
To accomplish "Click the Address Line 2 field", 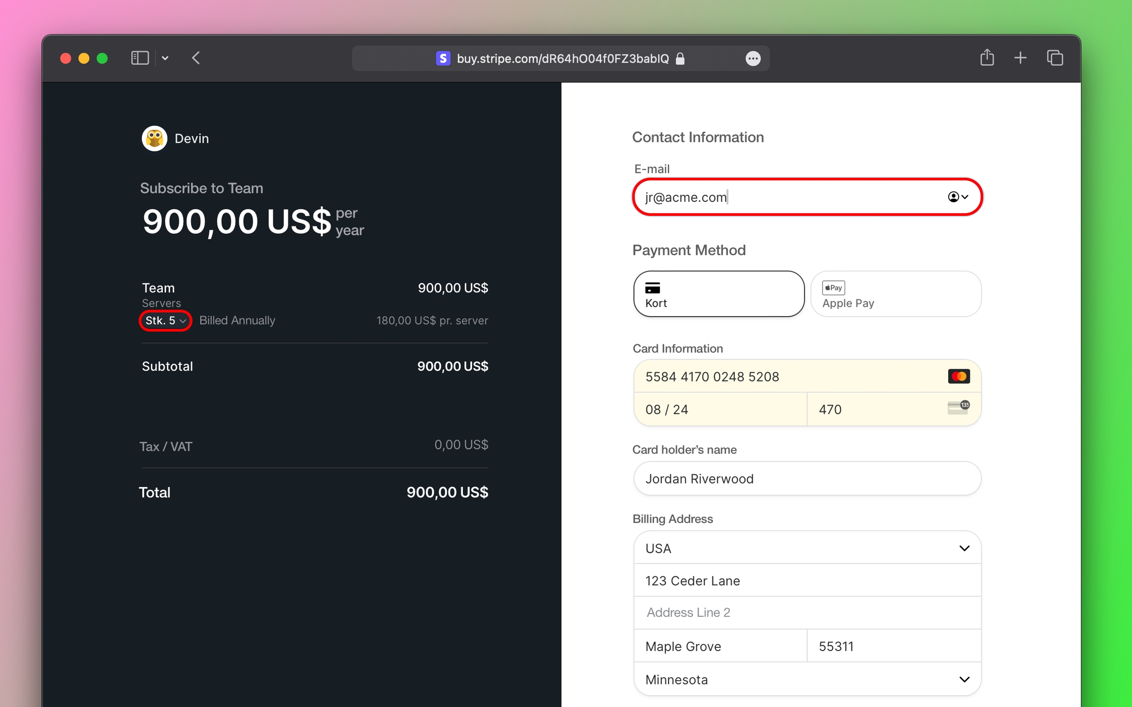I will (x=807, y=613).
